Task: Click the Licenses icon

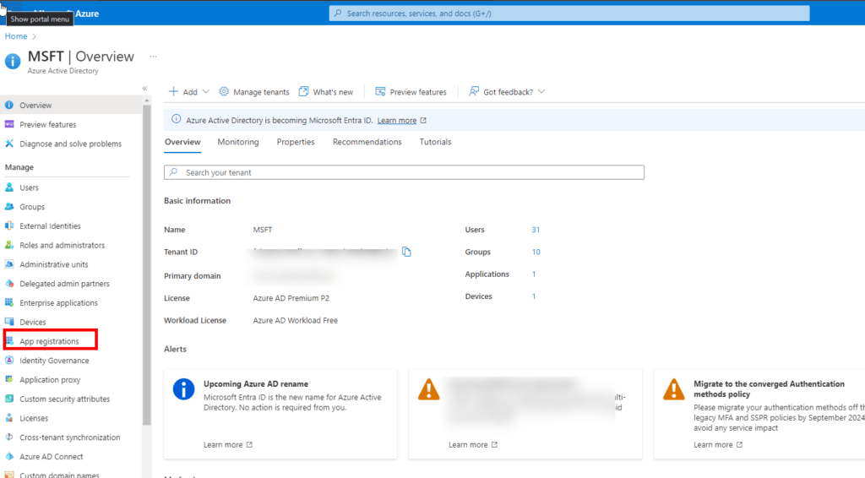Action: [x=9, y=418]
